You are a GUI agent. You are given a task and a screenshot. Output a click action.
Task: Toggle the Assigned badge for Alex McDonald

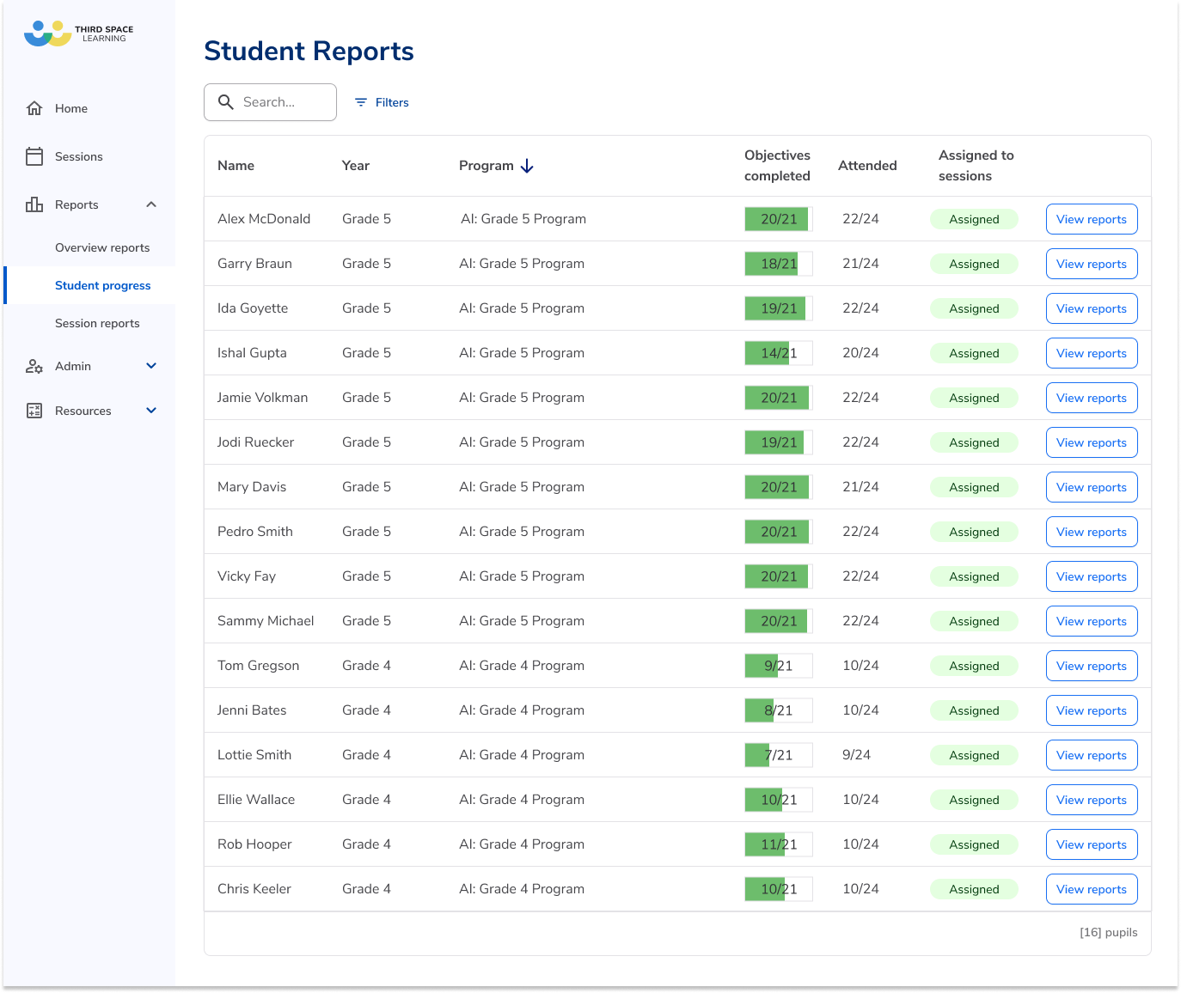point(973,219)
